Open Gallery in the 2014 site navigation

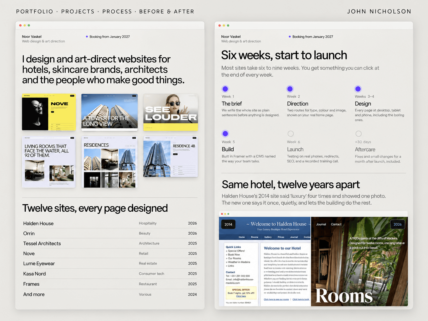click(x=268, y=237)
